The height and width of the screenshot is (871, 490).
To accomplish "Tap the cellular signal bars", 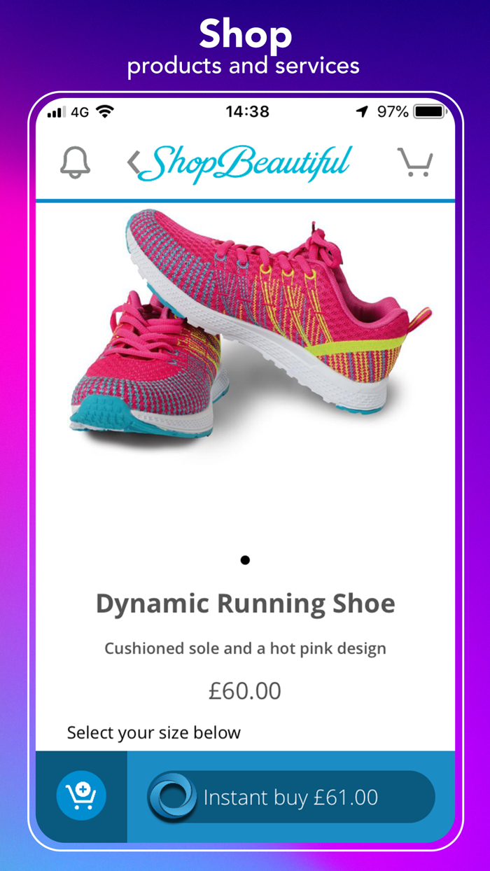I will coord(56,112).
